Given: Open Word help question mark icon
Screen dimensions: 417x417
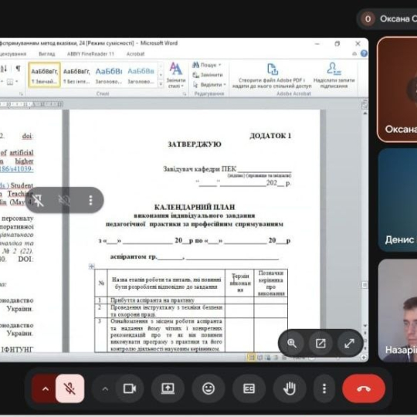Looking at the screenshot, I should pos(364,54).
